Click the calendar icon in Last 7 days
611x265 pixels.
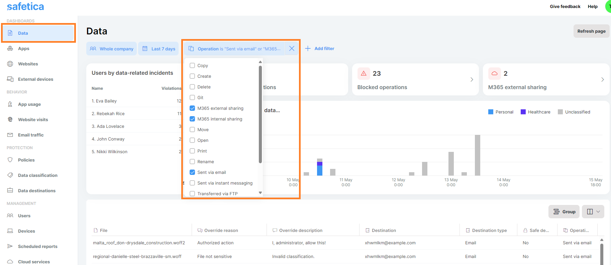(145, 49)
